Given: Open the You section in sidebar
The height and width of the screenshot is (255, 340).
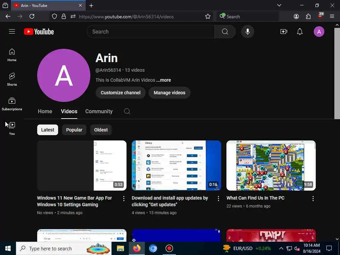Looking at the screenshot, I should 12,128.
